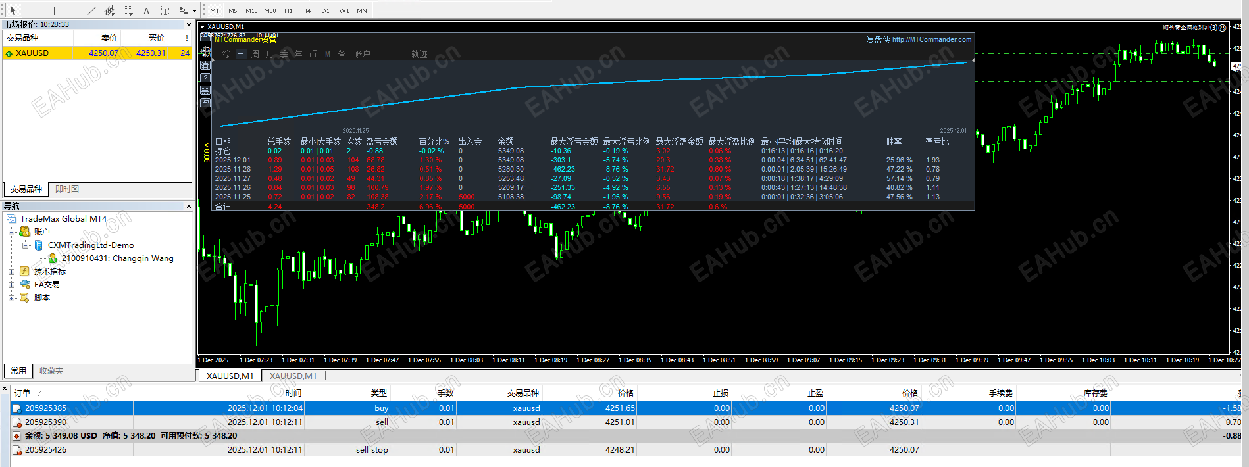Select the Horizontal Line drawing tool
The width and height of the screenshot is (1249, 467).
click(x=72, y=11)
